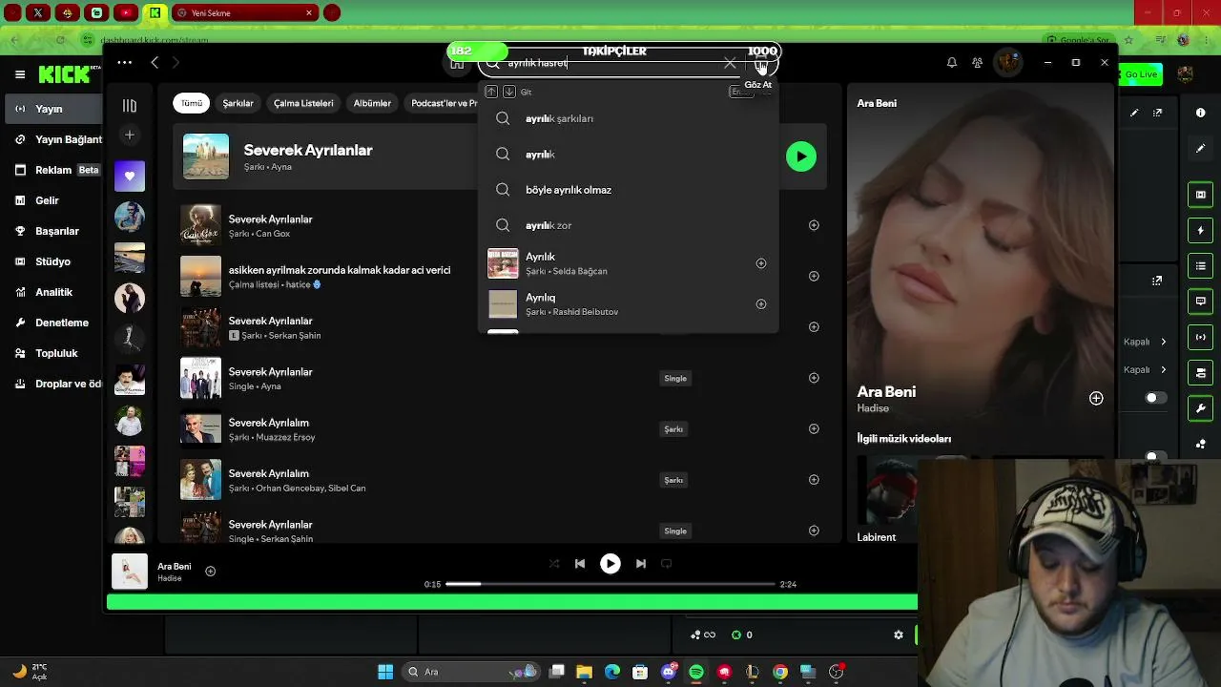Select the Tümü filter tab
Viewport: 1221px width, 687px height.
point(192,103)
